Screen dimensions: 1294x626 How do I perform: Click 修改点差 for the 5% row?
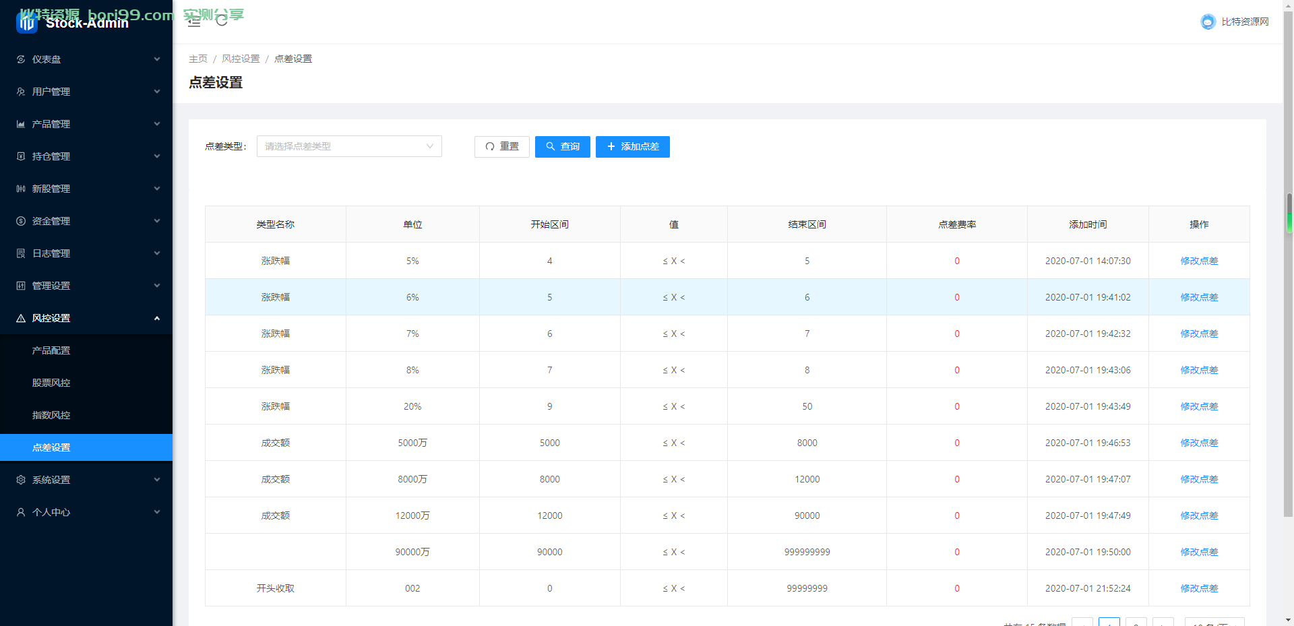coord(1199,261)
